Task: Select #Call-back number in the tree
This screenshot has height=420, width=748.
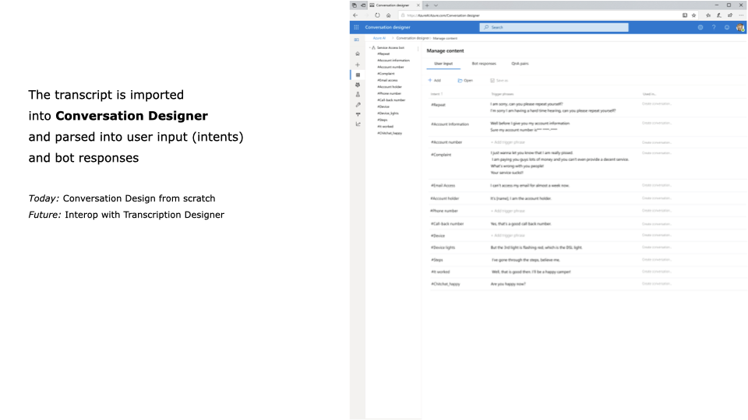Action: coord(391,100)
